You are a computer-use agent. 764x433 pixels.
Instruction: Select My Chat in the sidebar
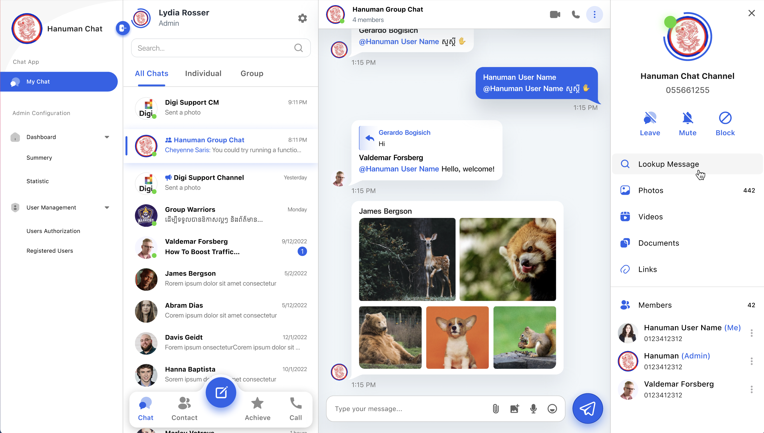(59, 82)
